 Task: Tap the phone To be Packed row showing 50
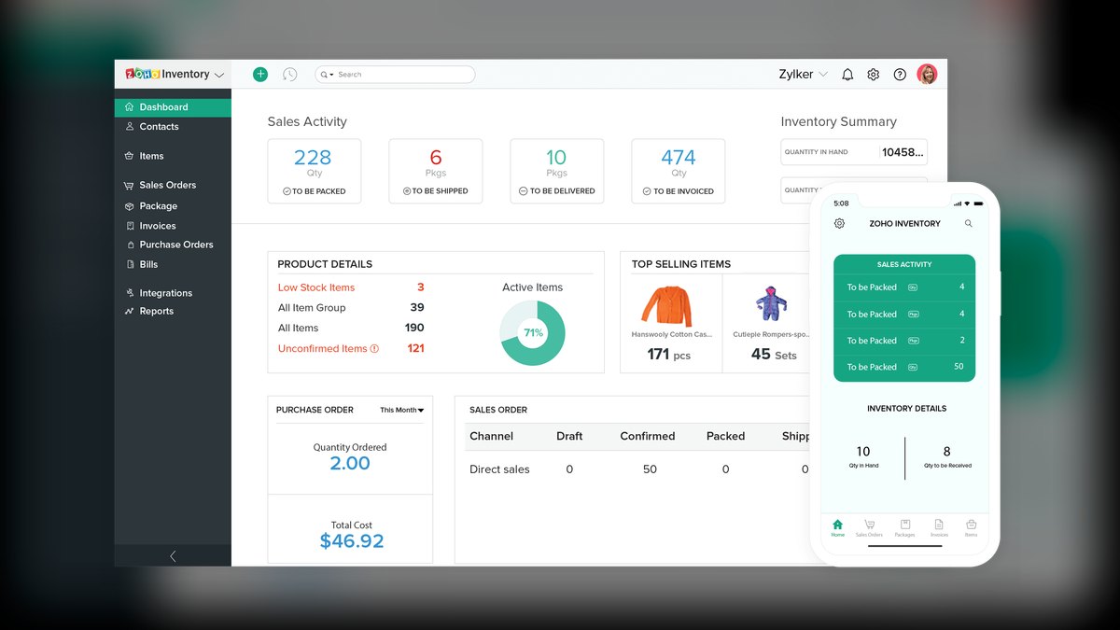pos(904,367)
